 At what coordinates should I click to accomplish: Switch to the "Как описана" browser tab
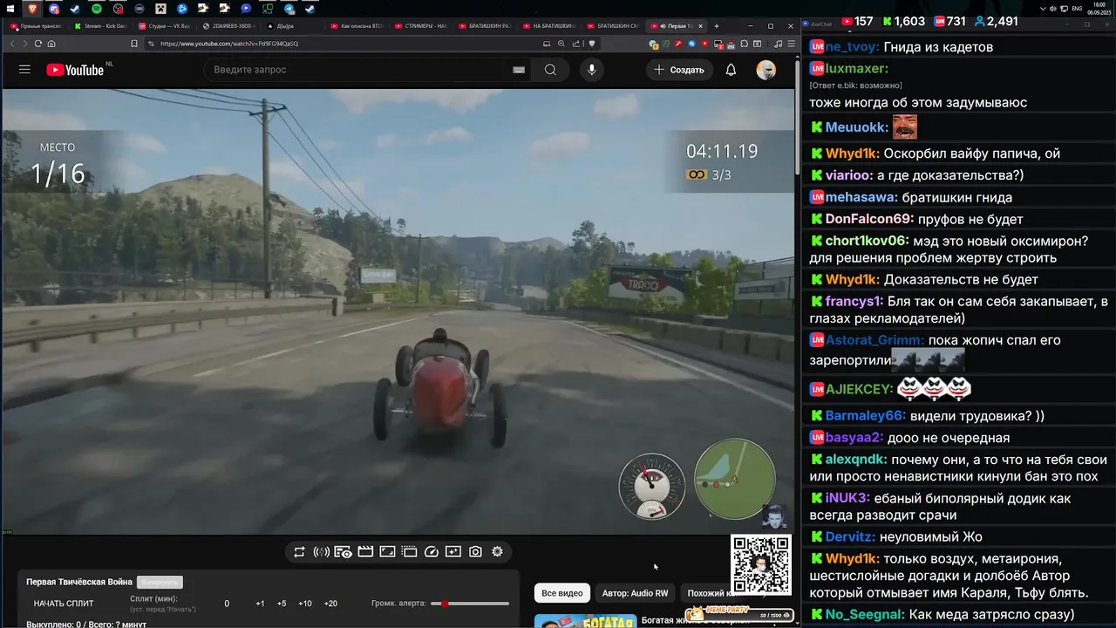click(x=357, y=26)
